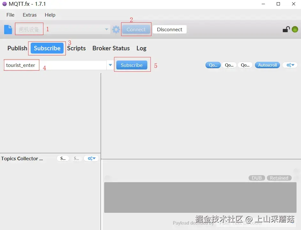Viewport: 301px width, 230px height.
Task: Select the first Qo... (QoS 0) toggle
Action: coord(213,65)
